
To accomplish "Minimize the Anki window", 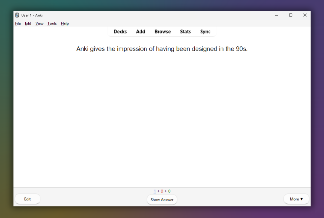I will point(276,15).
